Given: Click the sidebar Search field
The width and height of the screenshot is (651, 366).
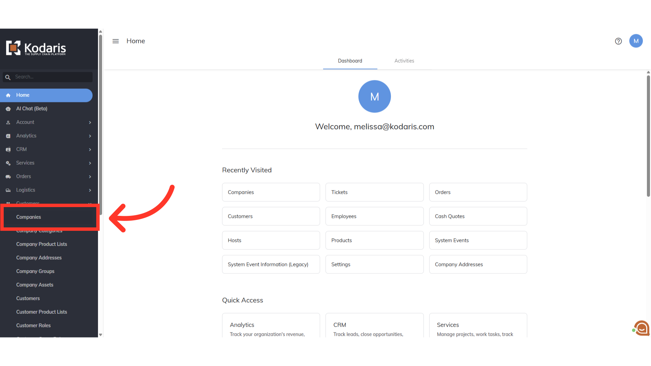Looking at the screenshot, I should (x=51, y=77).
